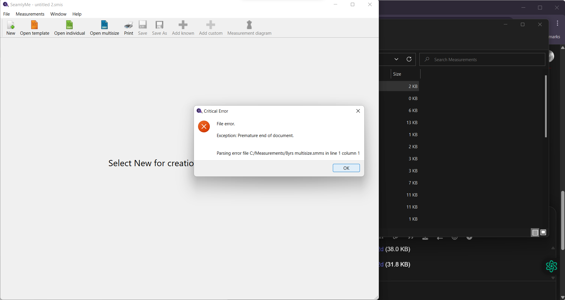Screen dimensions: 565x300
Task: Click the refresh icon in file dialog
Action: (409, 59)
